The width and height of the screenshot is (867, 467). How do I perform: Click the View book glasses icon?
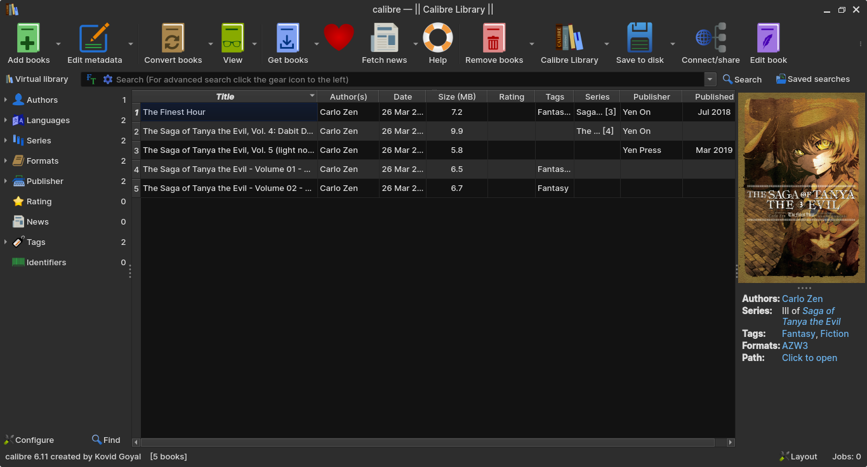click(232, 38)
